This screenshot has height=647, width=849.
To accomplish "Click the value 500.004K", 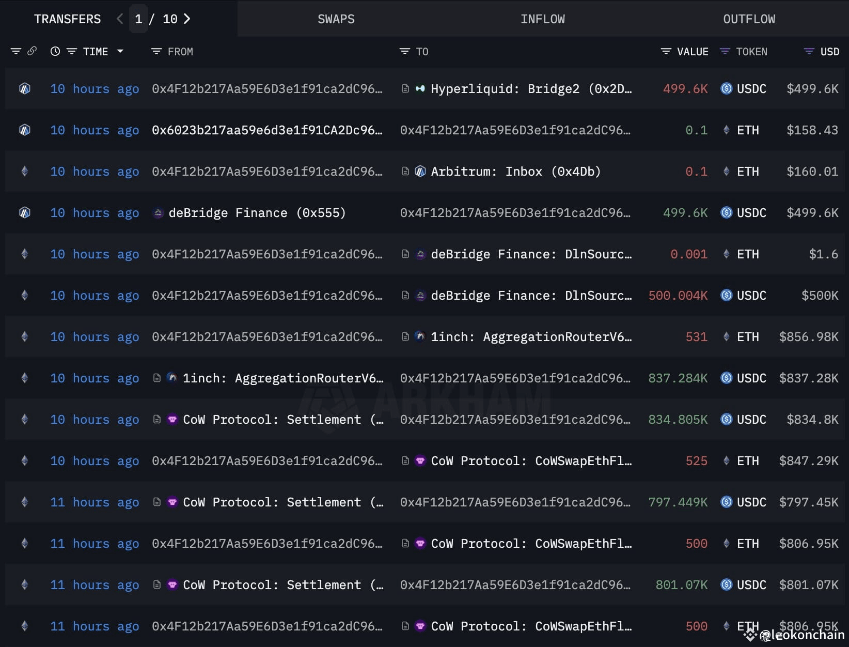I will click(678, 296).
